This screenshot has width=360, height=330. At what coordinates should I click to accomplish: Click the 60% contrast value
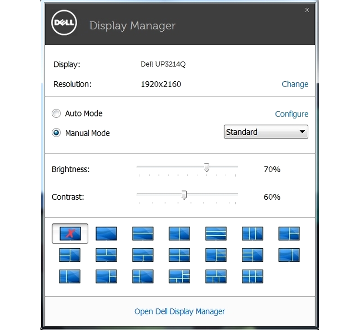(272, 197)
